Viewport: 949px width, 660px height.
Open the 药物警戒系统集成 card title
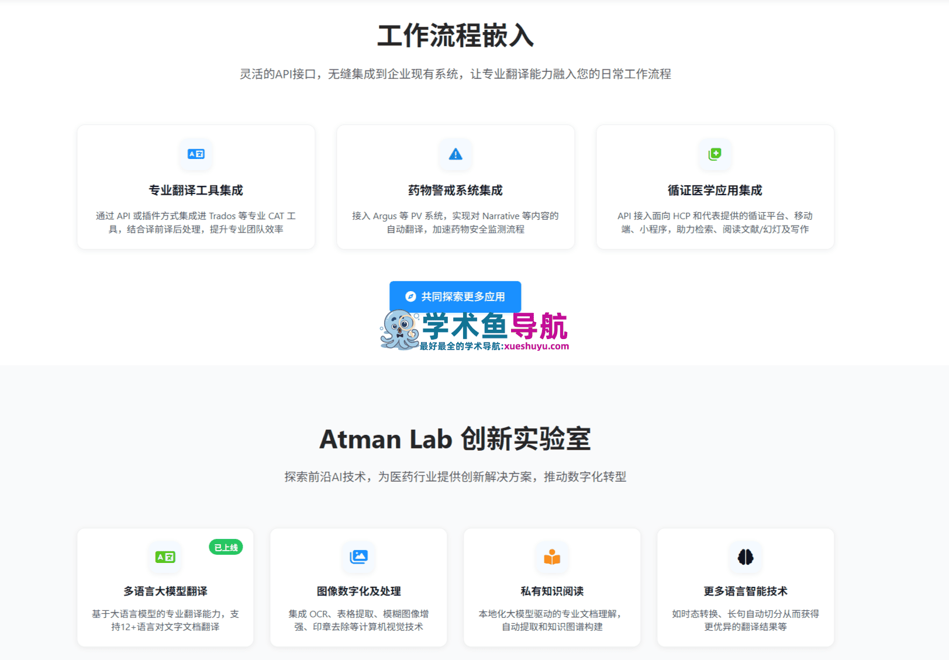pyautogui.click(x=455, y=191)
